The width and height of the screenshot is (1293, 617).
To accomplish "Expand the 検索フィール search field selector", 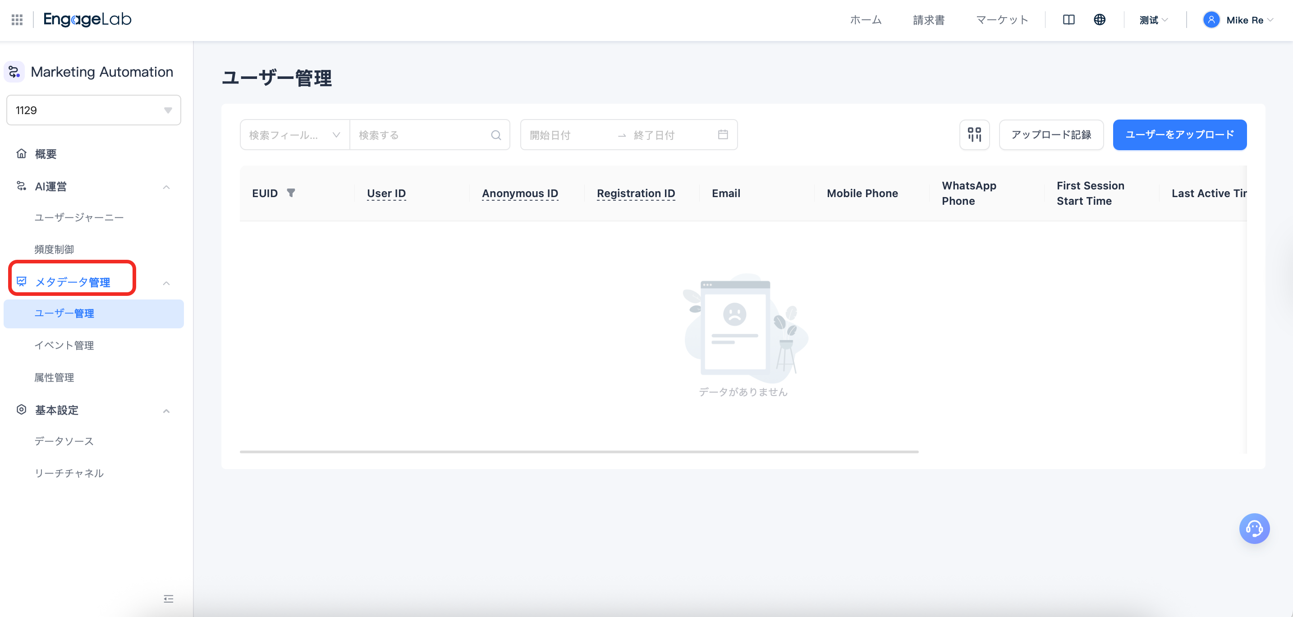I will tap(336, 134).
